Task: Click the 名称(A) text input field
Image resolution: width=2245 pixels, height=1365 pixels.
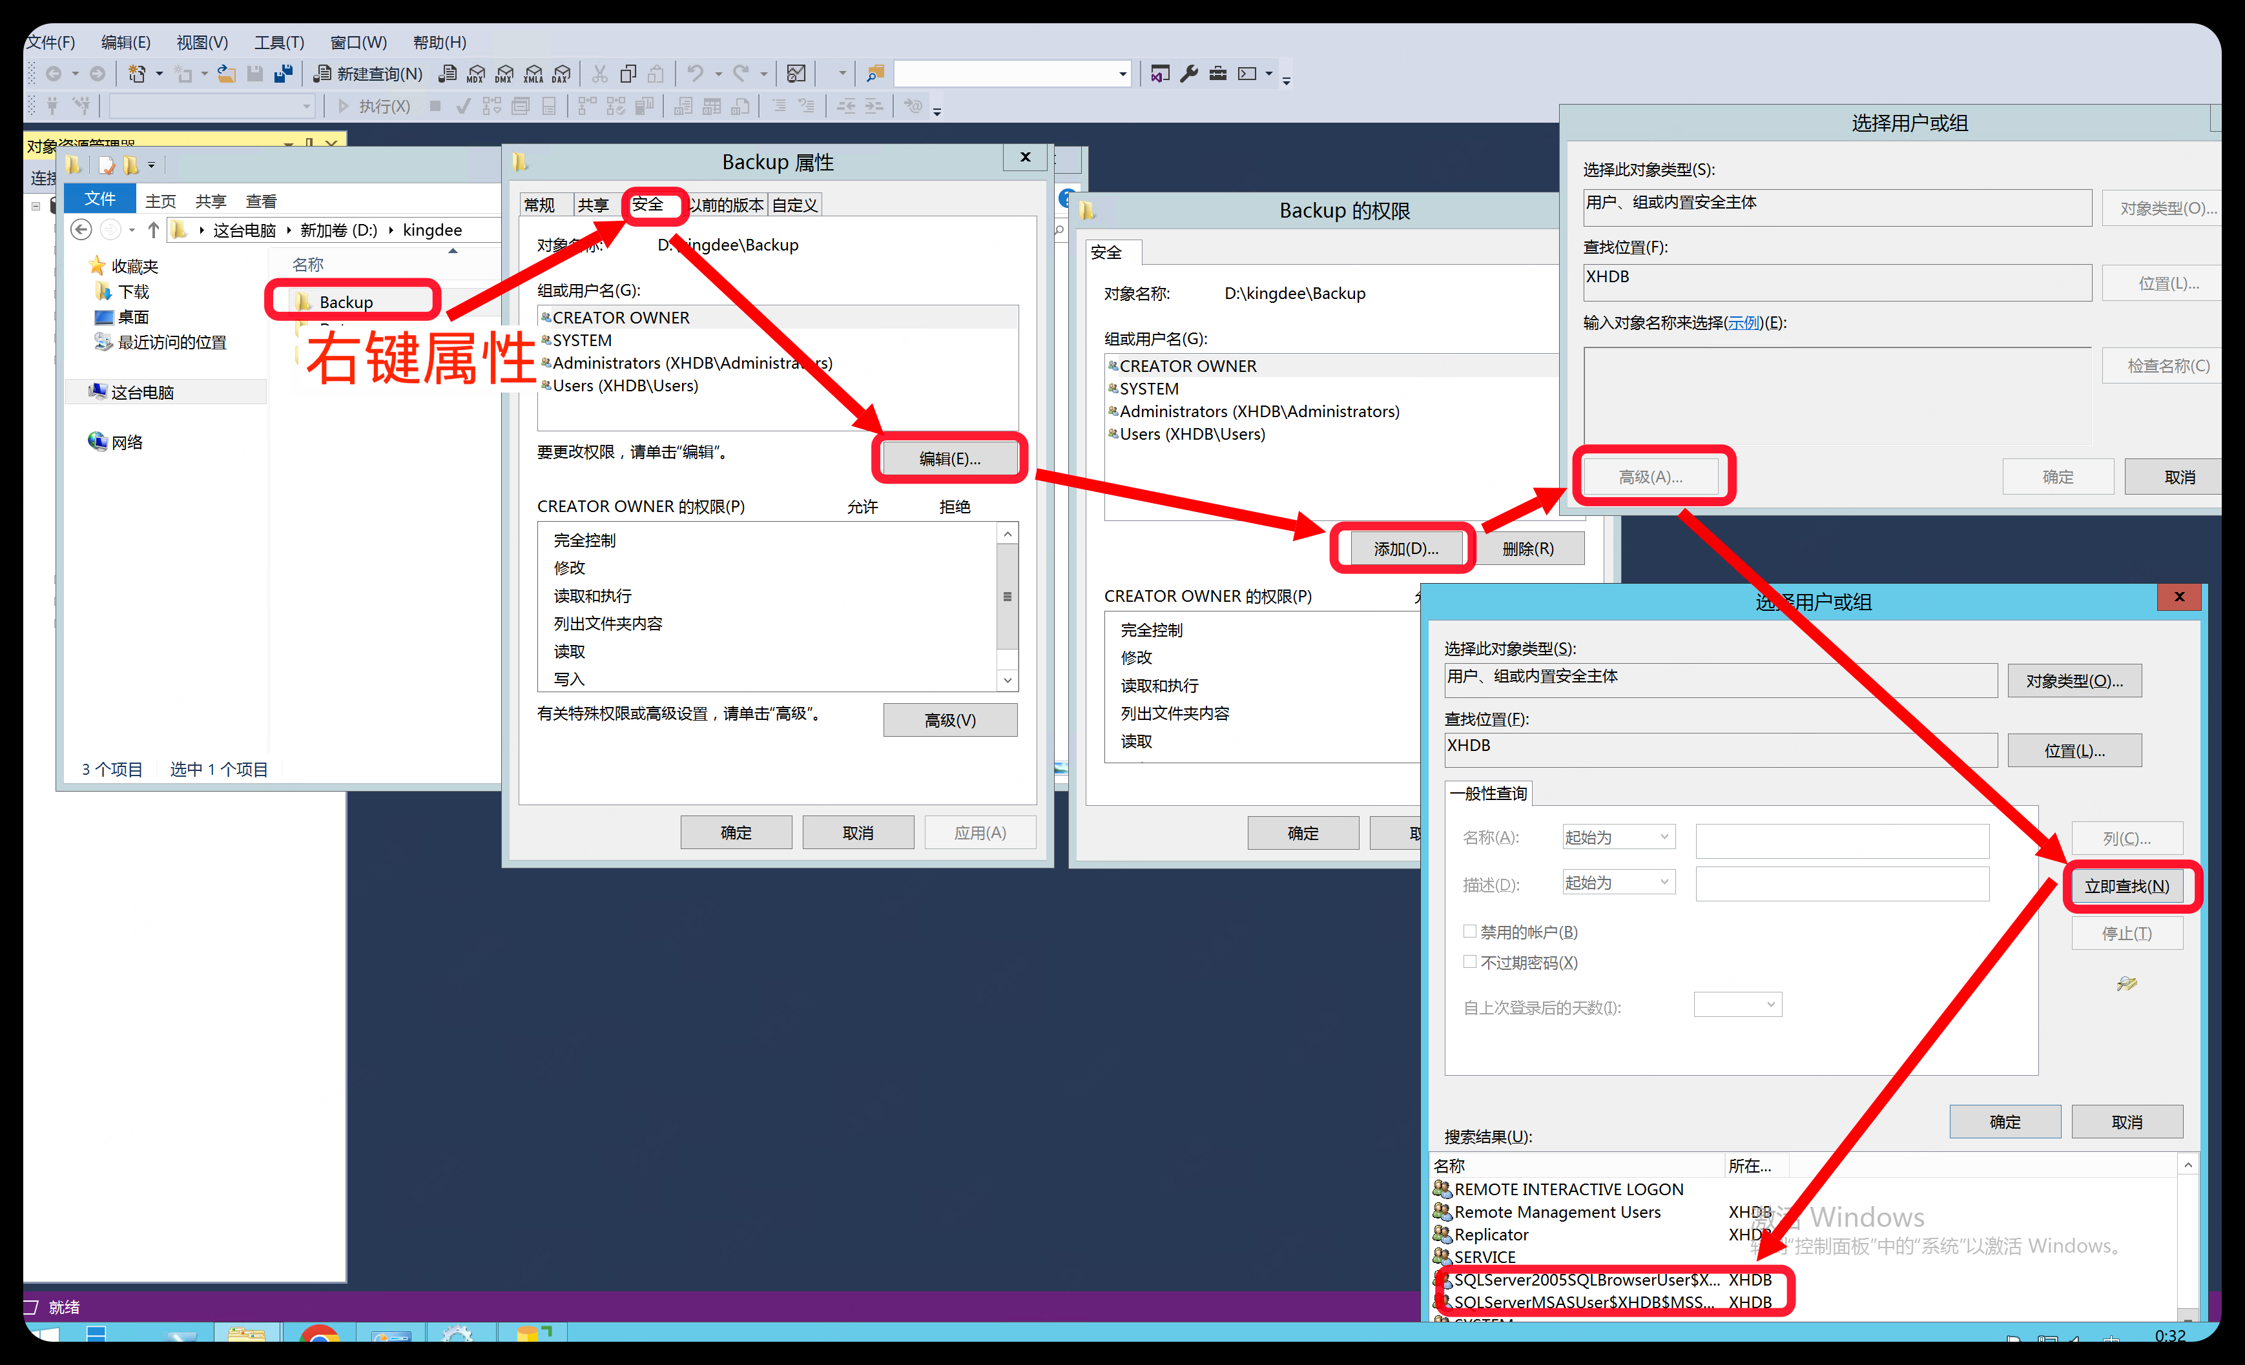Action: 1841,841
